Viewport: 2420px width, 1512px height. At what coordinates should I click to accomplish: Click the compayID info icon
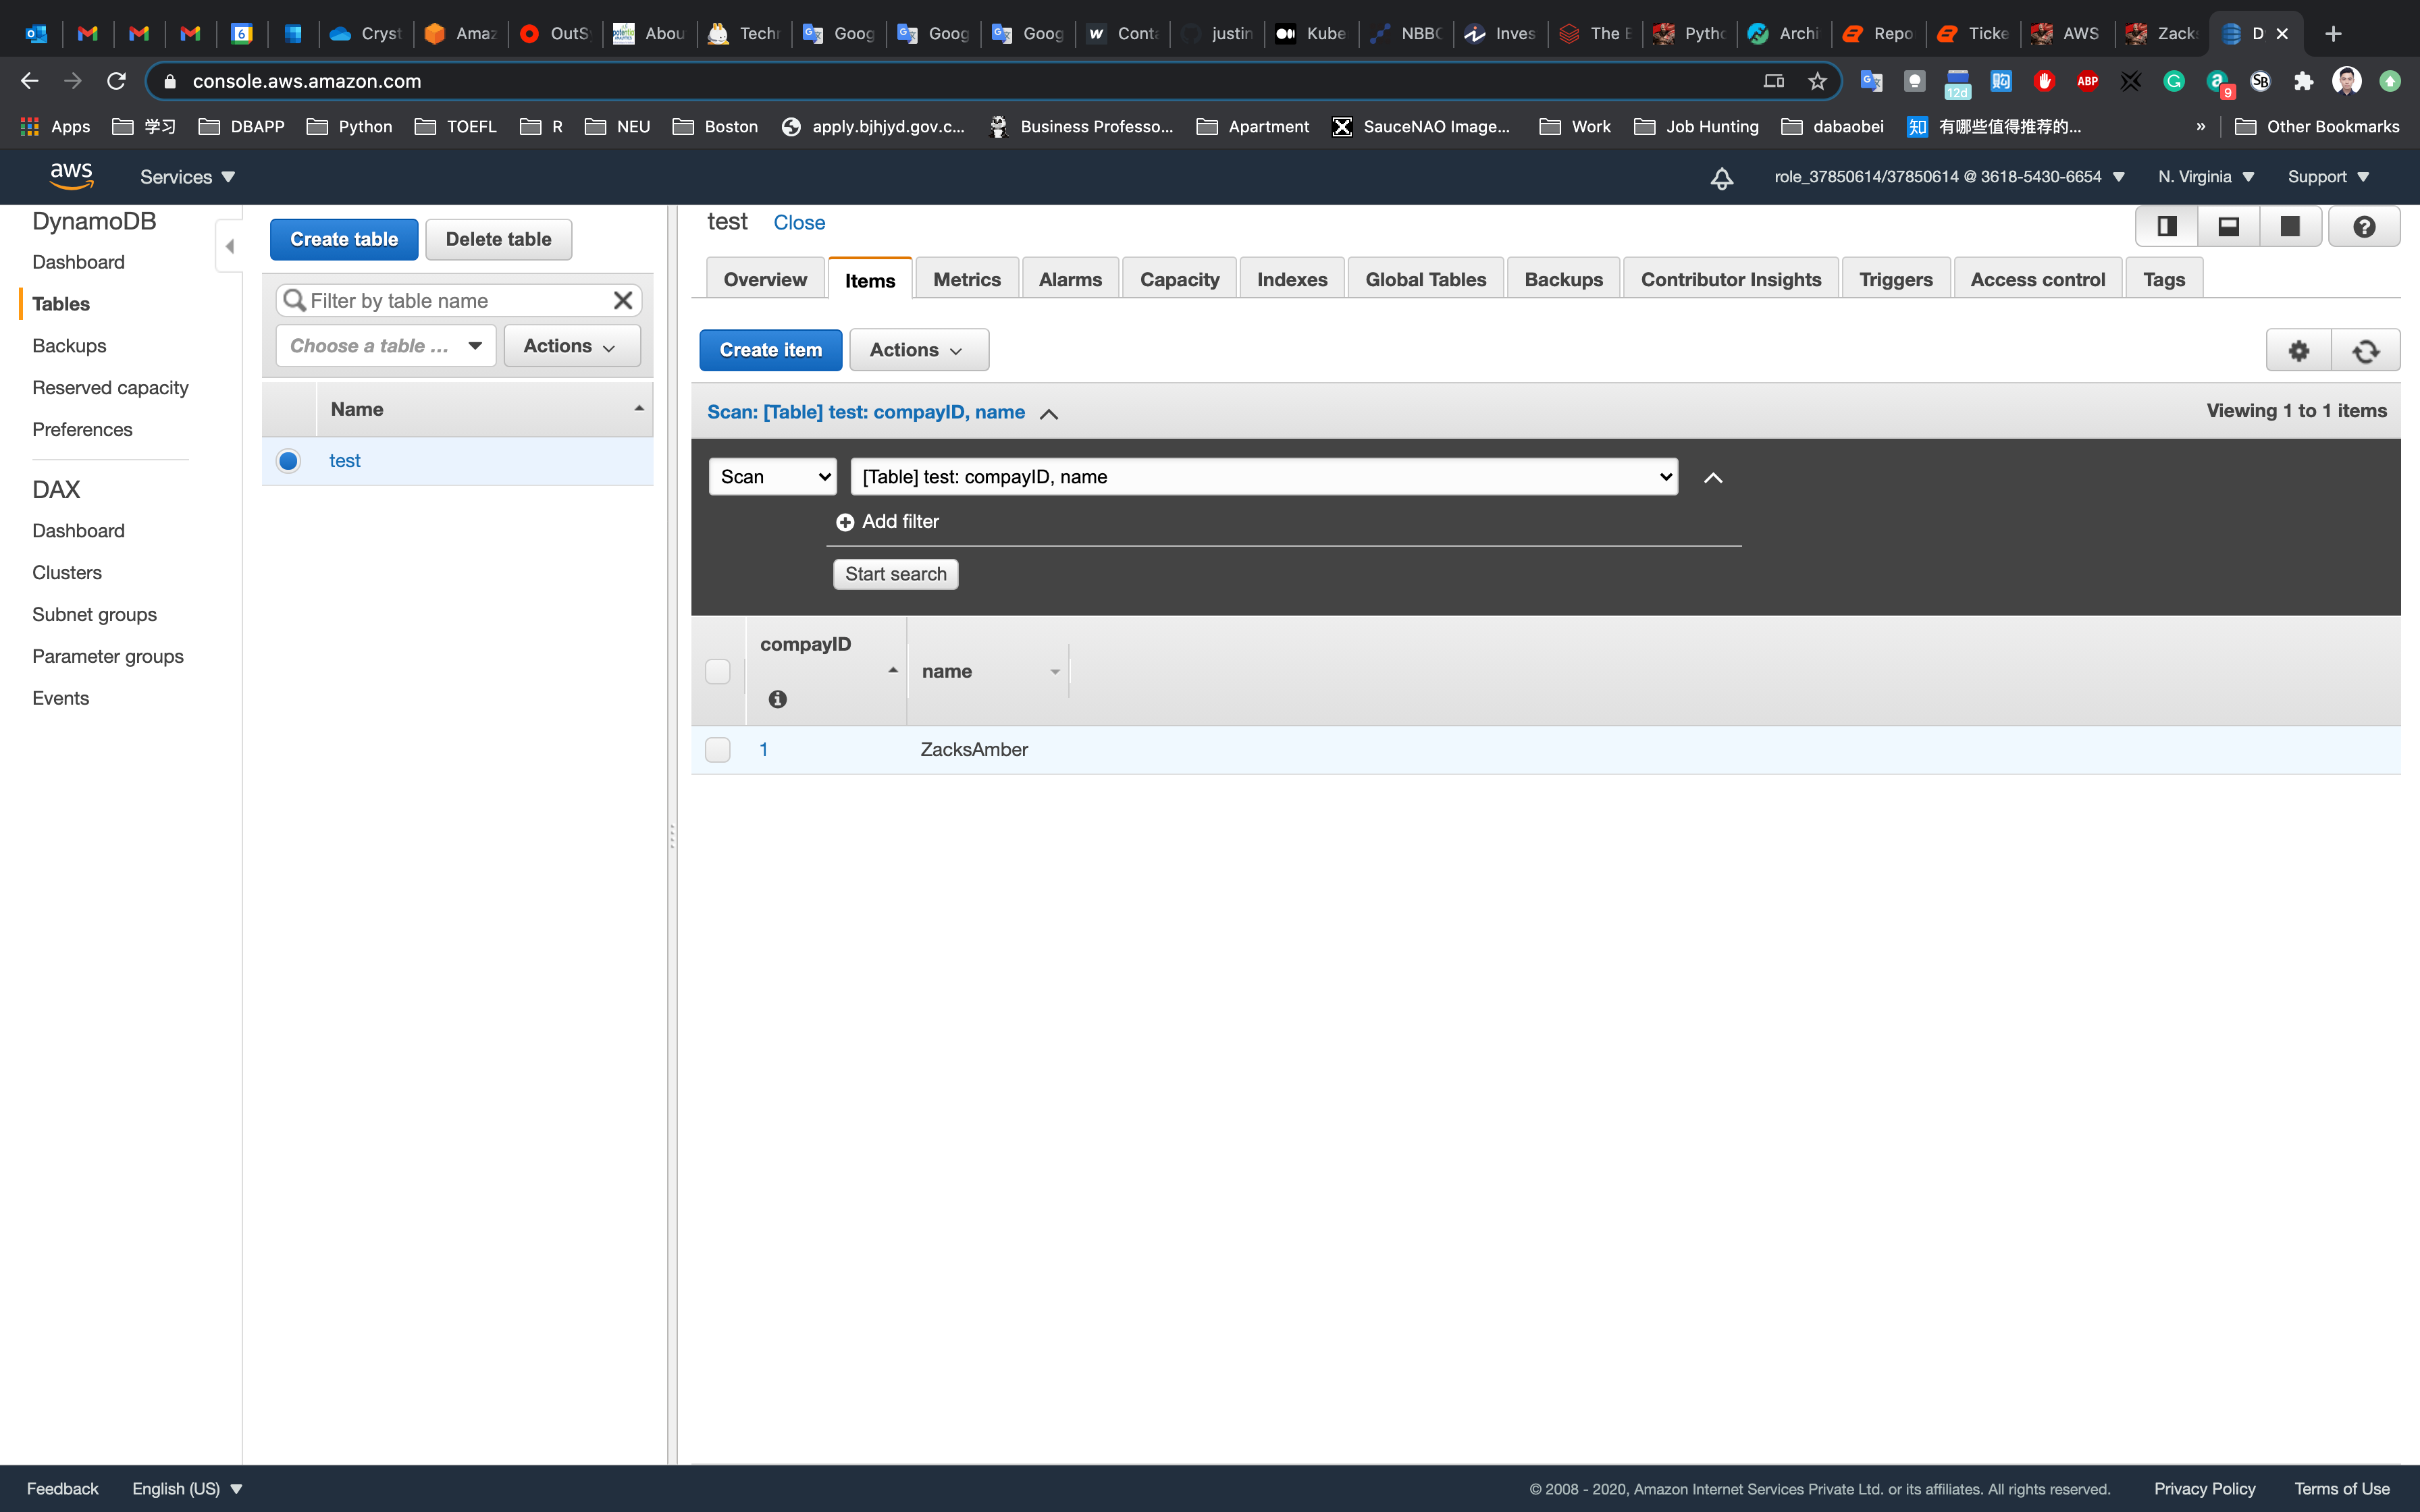777,699
